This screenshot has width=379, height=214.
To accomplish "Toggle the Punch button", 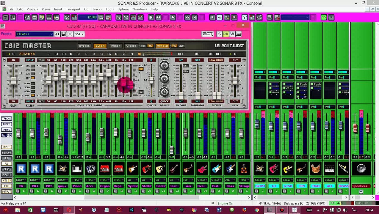I will (x=116, y=46).
